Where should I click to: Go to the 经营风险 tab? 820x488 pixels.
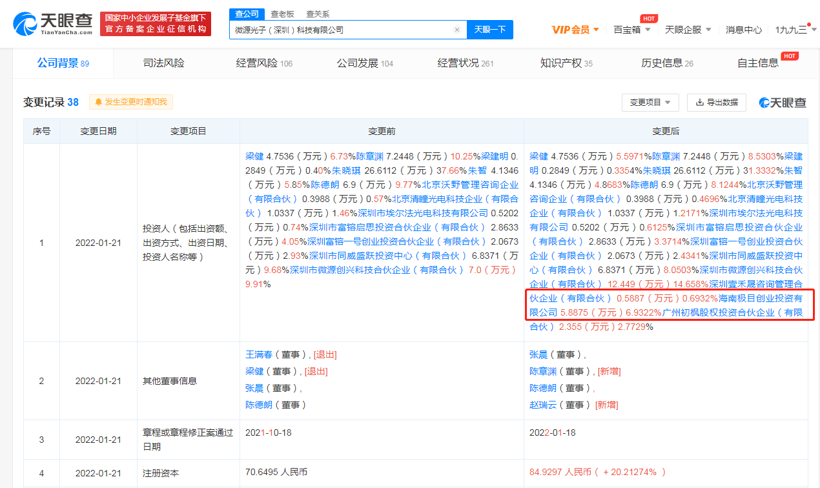pyautogui.click(x=264, y=63)
